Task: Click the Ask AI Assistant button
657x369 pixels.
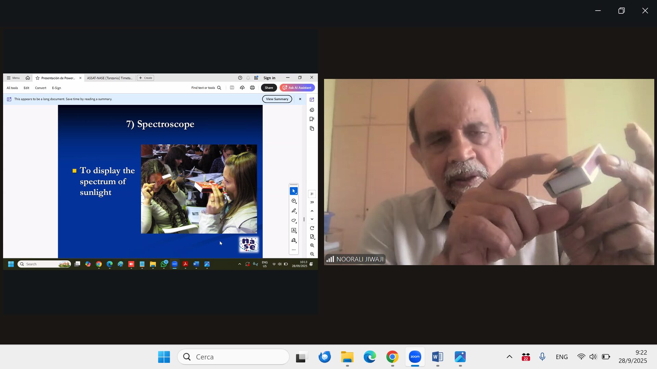Action: pos(297,88)
